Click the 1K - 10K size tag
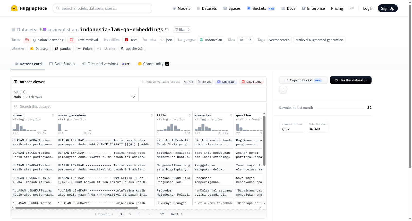 pos(245,40)
